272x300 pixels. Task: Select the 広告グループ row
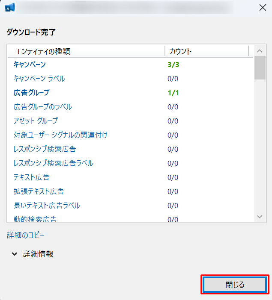31,93
